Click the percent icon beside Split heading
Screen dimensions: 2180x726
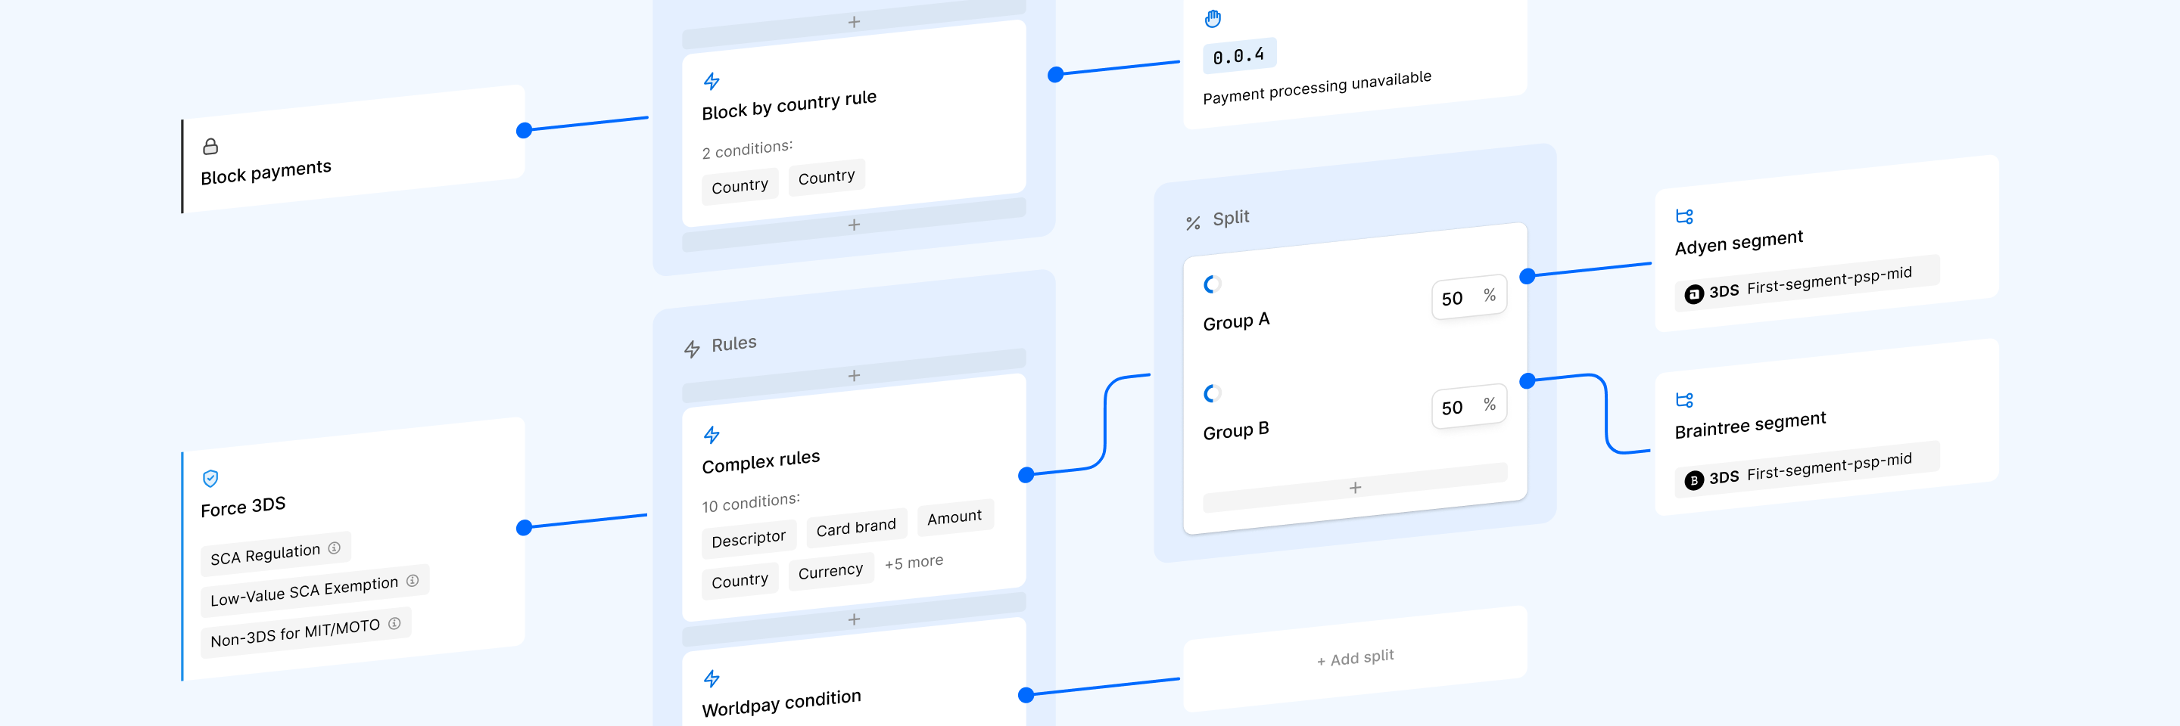pos(1193,223)
